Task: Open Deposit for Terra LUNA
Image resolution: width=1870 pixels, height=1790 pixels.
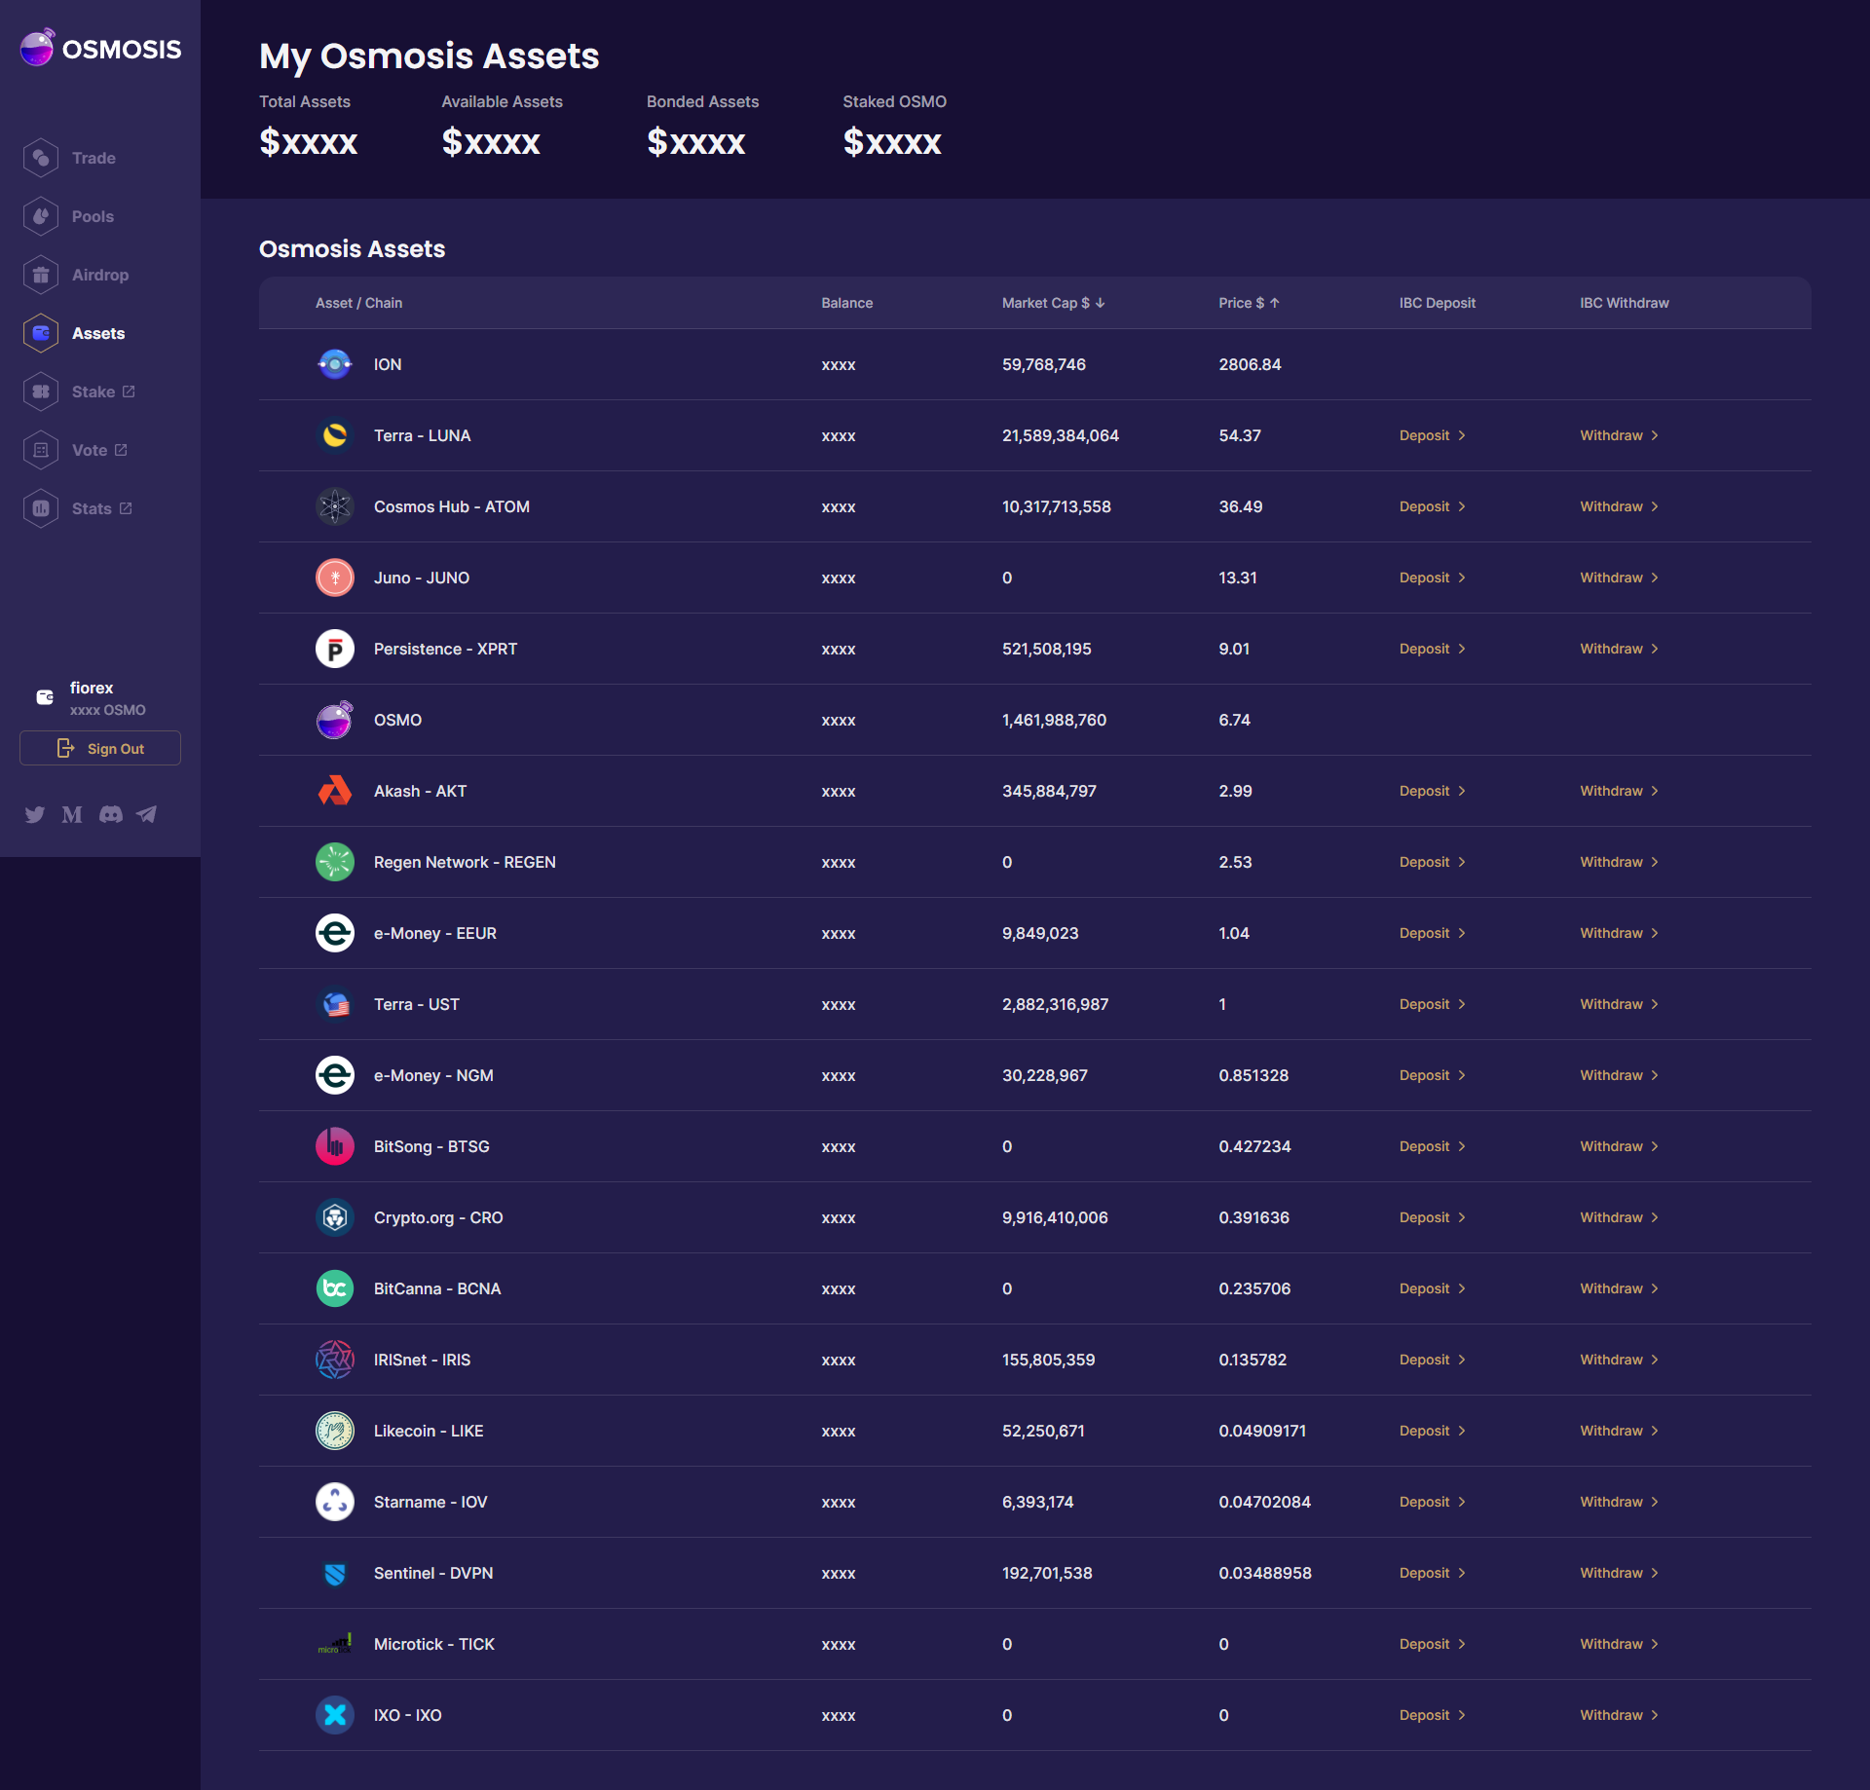Action: (1432, 435)
